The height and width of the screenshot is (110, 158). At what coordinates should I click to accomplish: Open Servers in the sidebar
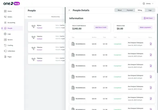pyautogui.click(x=8, y=40)
